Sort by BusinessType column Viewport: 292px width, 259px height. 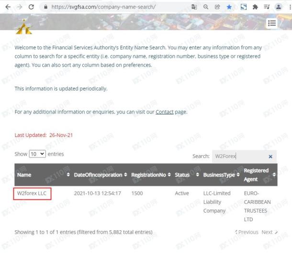pyautogui.click(x=221, y=175)
